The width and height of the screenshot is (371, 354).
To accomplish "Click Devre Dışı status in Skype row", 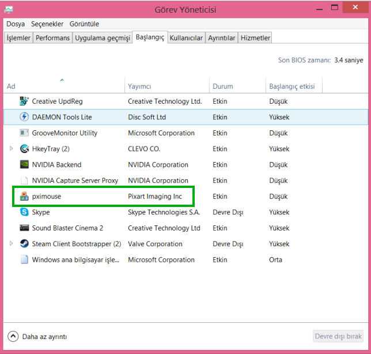I will click(228, 212).
